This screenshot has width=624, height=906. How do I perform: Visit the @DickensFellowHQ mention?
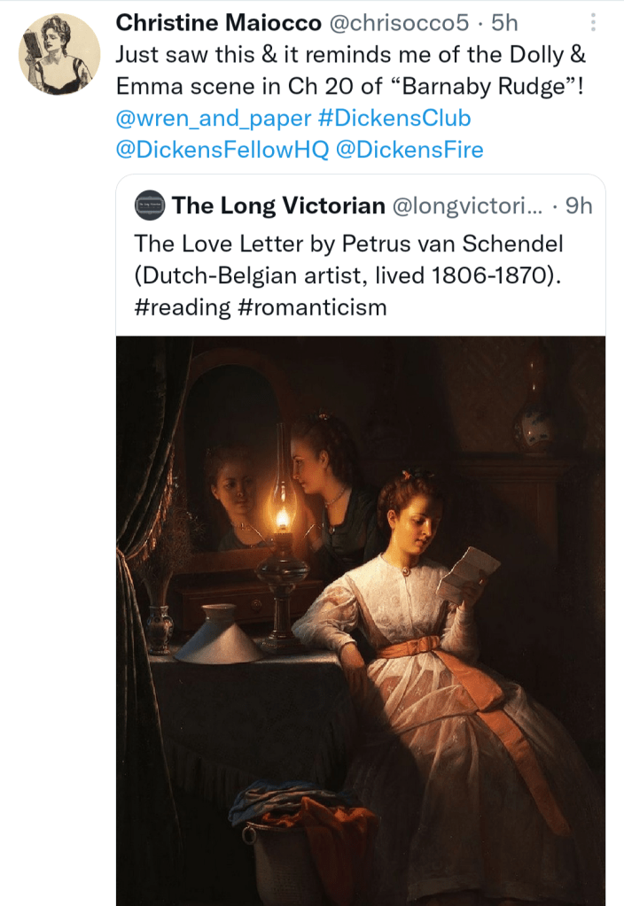(222, 150)
